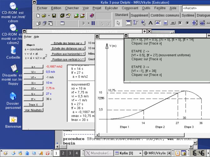Select the RadioButton component icon
The width and height of the screenshot is (210, 157).
tap(187, 23)
